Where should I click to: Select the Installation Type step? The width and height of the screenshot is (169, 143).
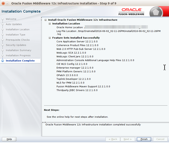(x=15, y=35)
